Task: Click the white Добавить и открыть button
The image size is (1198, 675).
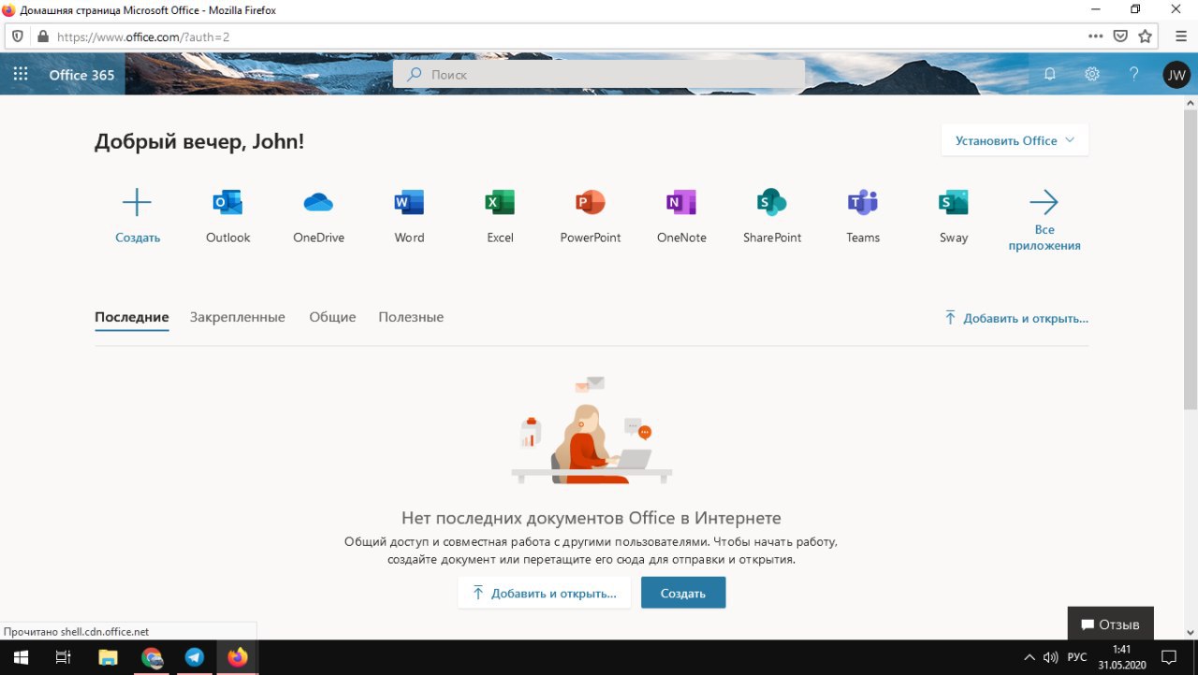Action: tap(544, 593)
